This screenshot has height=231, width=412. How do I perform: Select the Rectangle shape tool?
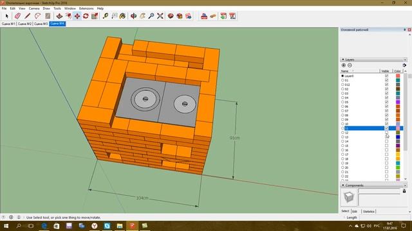point(48,16)
